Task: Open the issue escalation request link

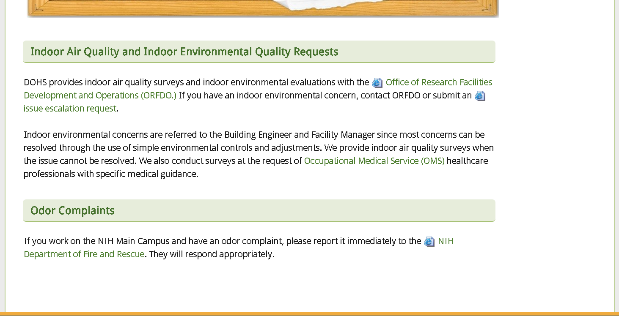Action: pos(70,109)
